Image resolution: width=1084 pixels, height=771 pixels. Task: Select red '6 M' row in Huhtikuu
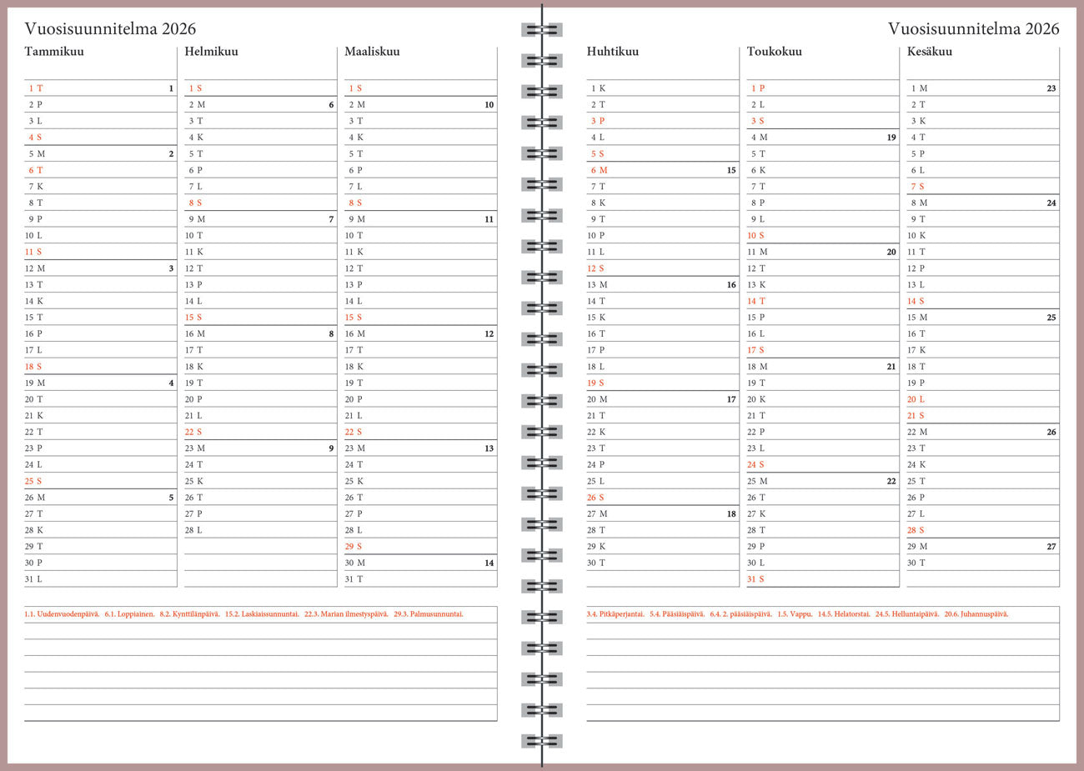(x=663, y=170)
